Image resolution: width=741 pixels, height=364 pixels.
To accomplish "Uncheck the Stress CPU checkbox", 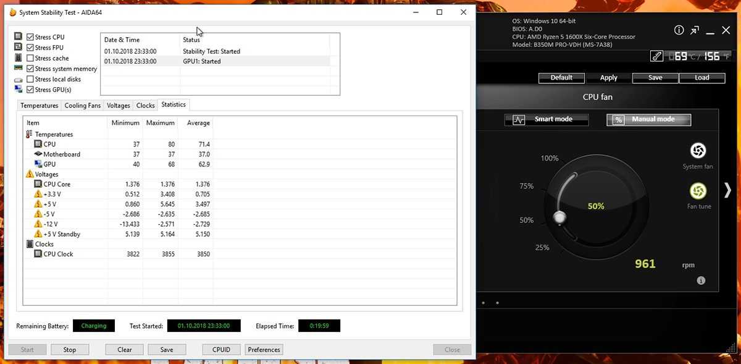I will [30, 37].
